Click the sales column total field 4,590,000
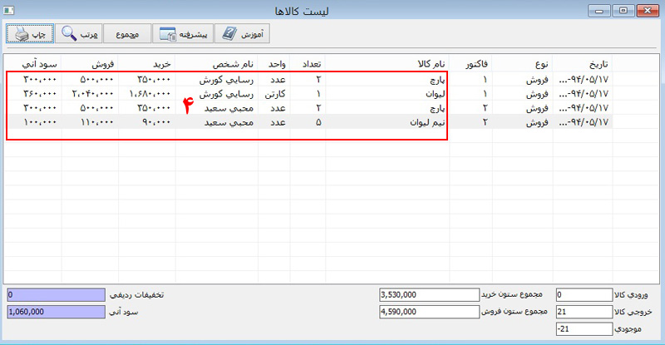The image size is (665, 345). [427, 312]
